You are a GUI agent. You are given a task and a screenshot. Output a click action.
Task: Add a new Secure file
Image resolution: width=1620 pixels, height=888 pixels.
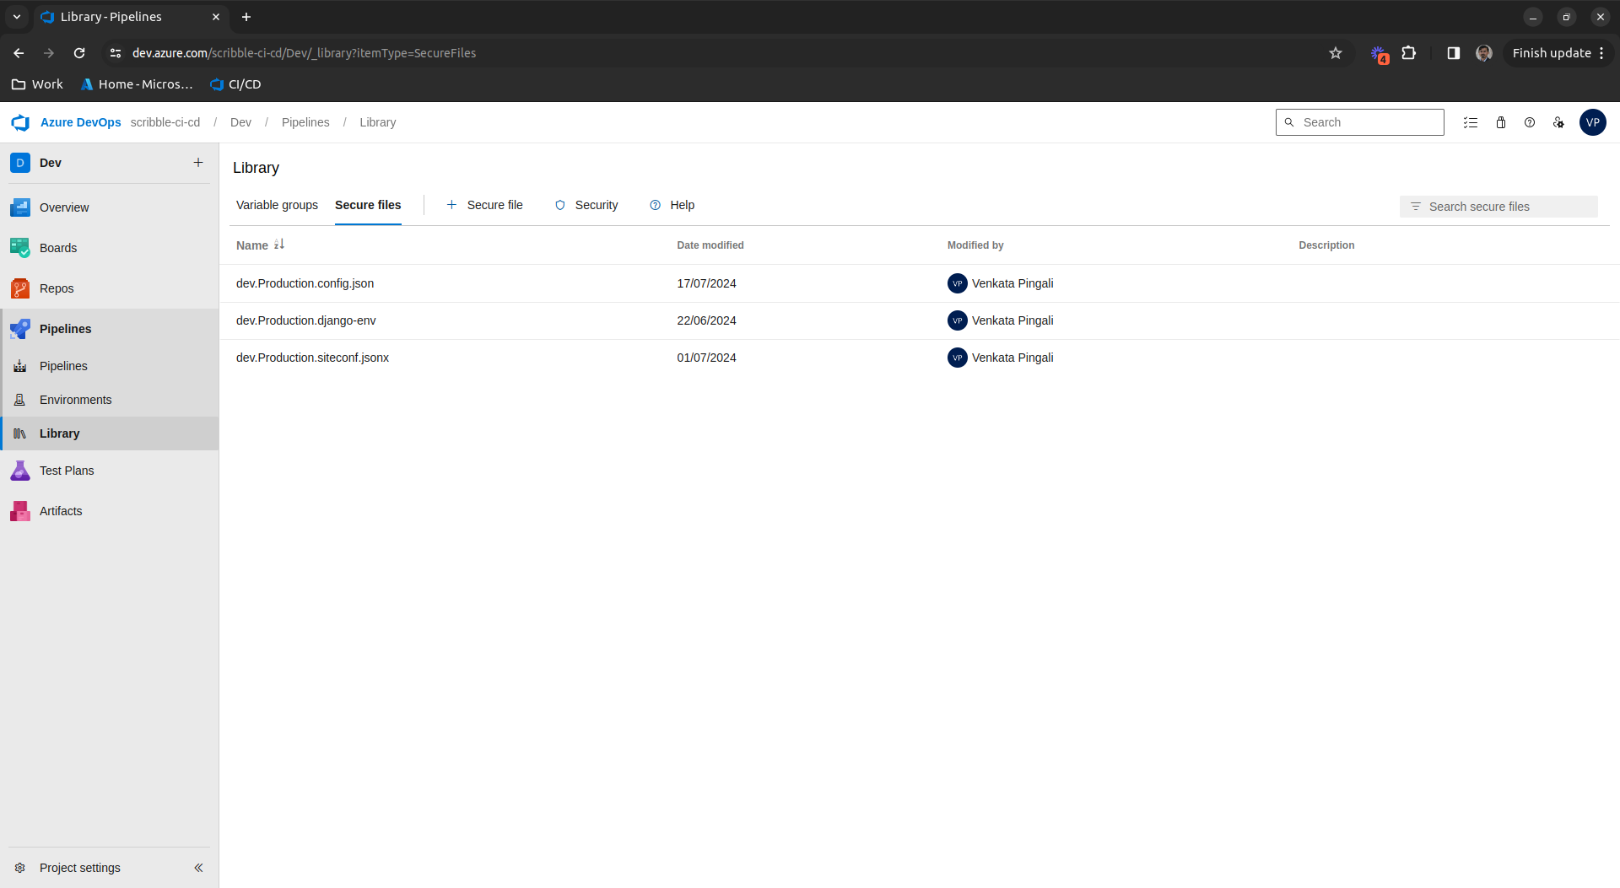click(484, 205)
